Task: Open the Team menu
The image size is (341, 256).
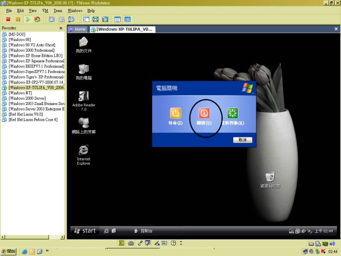Action: (x=58, y=11)
